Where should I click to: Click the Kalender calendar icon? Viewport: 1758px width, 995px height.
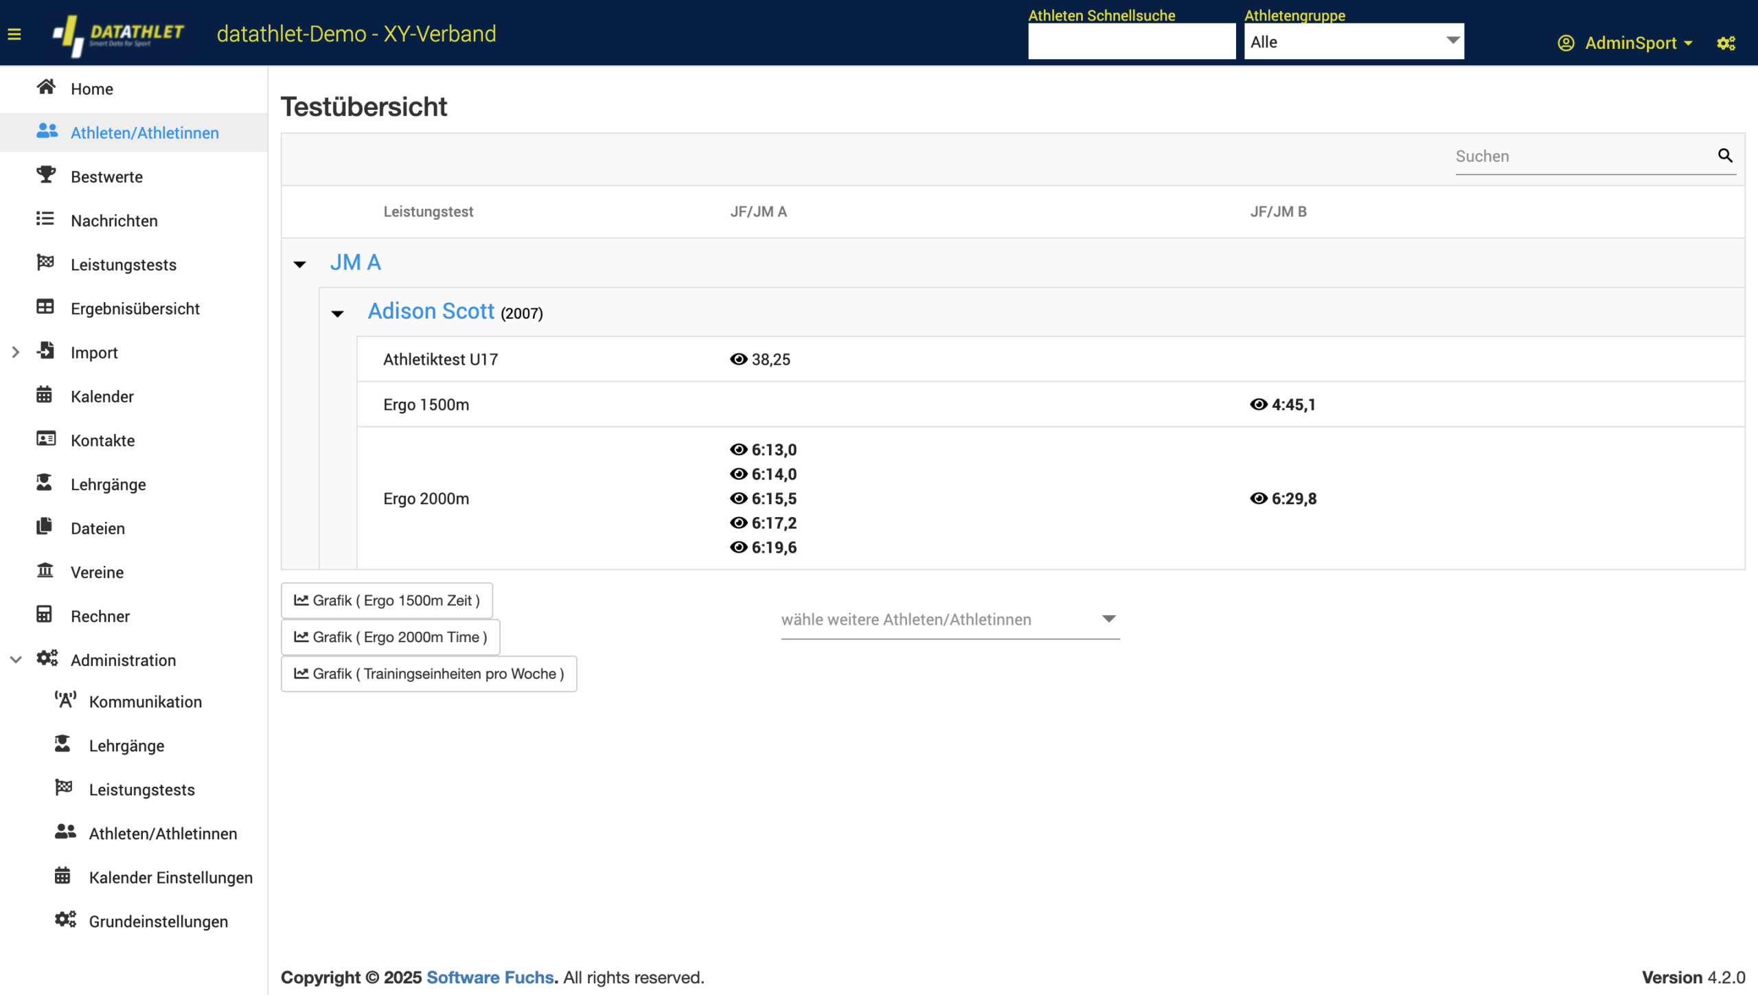coord(44,395)
